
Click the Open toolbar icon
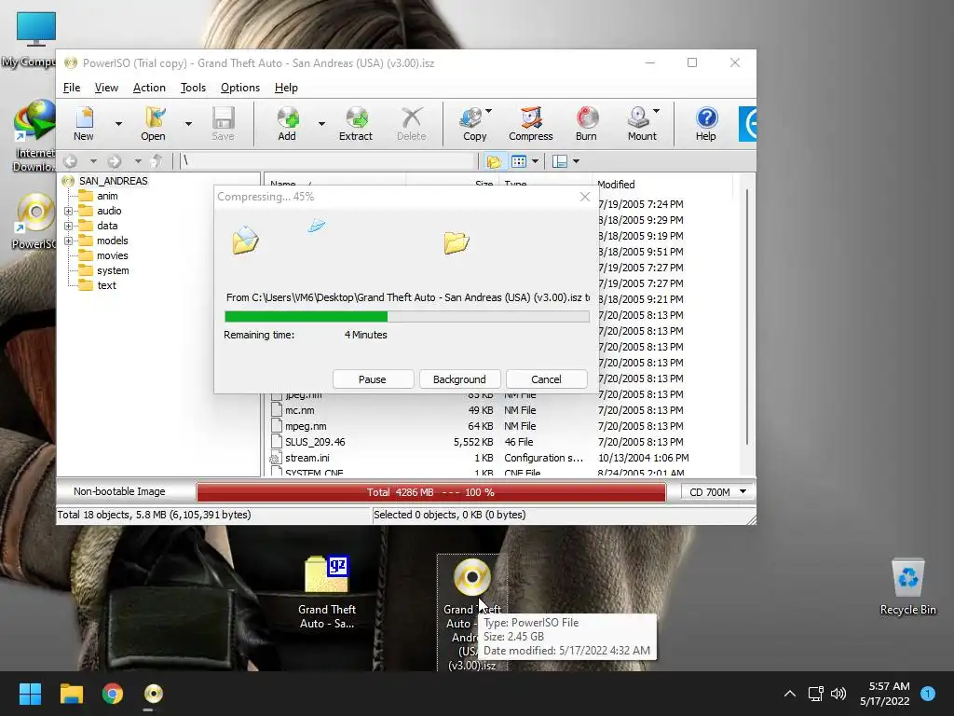[x=154, y=124]
